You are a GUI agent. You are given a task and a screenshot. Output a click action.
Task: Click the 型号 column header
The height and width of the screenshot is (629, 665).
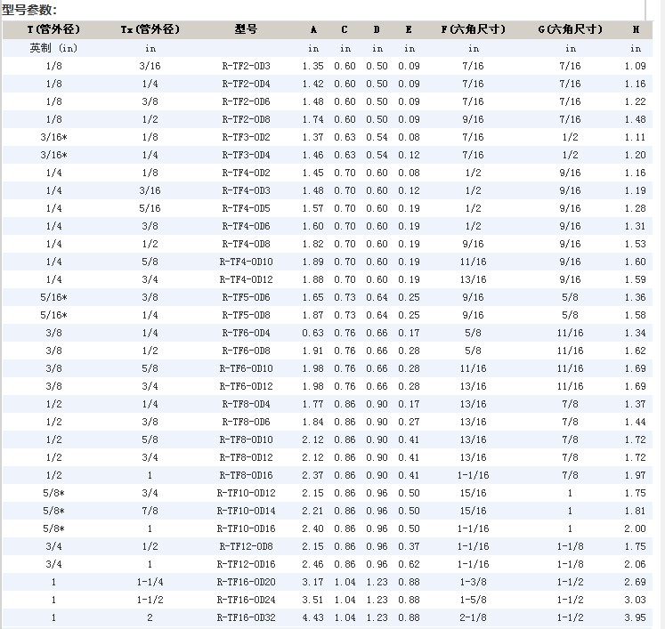click(x=246, y=29)
